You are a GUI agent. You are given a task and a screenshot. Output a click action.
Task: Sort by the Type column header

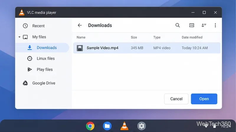click(x=157, y=37)
